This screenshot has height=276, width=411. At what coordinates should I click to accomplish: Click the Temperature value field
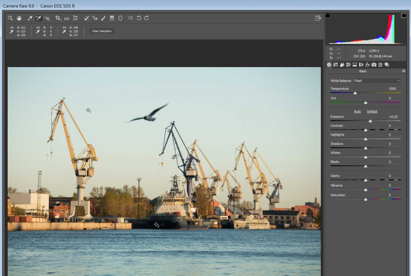392,89
